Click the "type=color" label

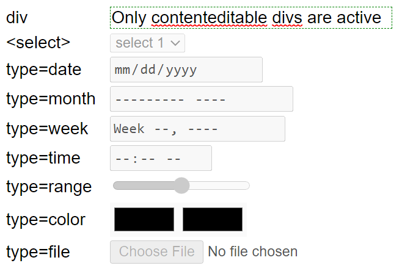pyautogui.click(x=46, y=220)
